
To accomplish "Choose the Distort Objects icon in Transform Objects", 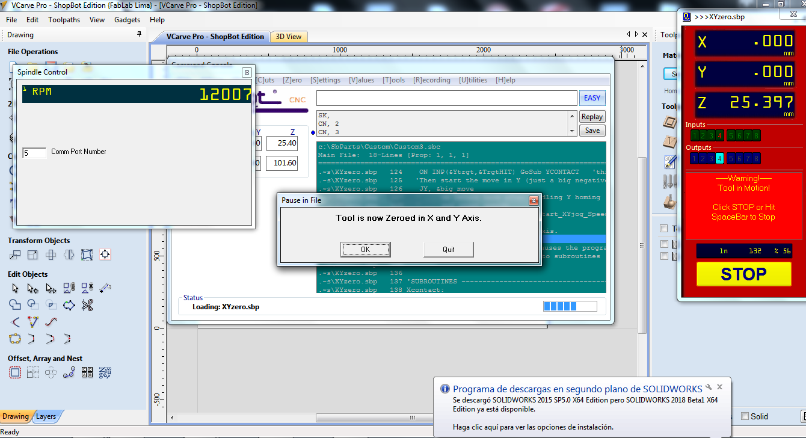I will point(87,255).
